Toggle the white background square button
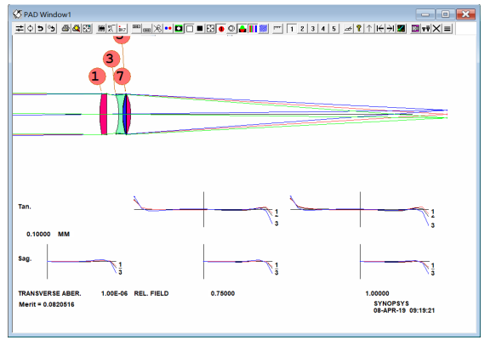490x340 pixels. pyautogui.click(x=190, y=29)
